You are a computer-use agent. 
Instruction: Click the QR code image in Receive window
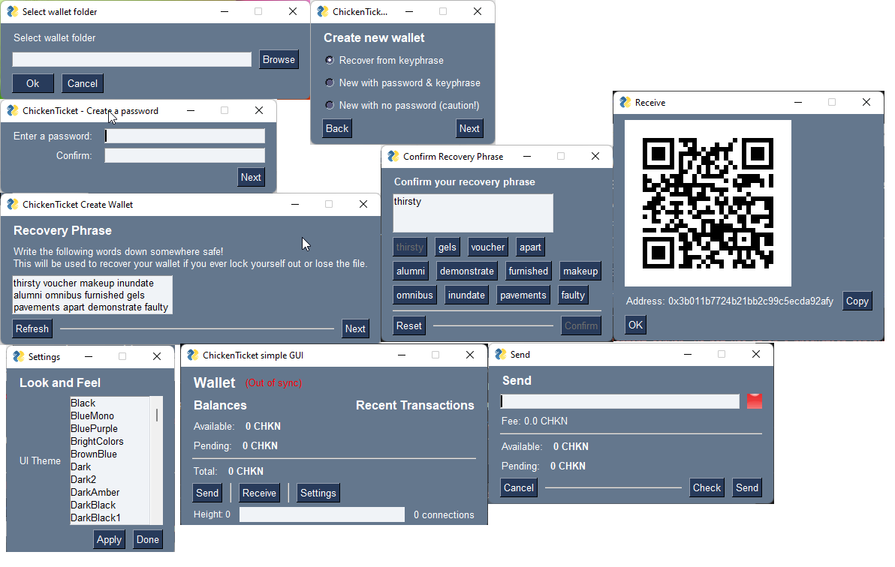[708, 203]
